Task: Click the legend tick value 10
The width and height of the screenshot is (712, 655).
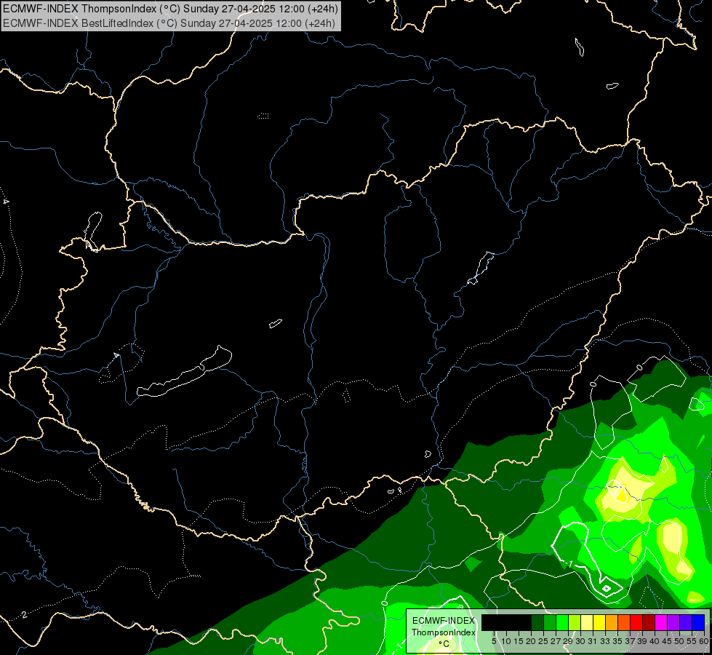Action: (x=506, y=641)
